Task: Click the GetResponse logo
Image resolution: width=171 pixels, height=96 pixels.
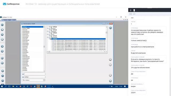Action: [x=11, y=4]
